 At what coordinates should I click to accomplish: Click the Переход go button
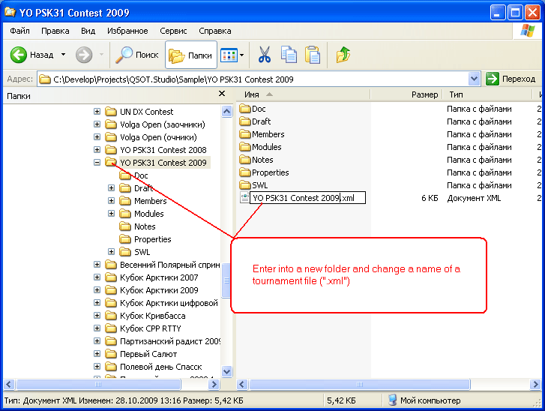coord(511,79)
